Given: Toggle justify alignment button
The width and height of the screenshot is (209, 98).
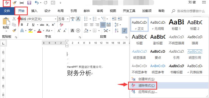Looking at the screenshot, I should (x=103, y=25).
